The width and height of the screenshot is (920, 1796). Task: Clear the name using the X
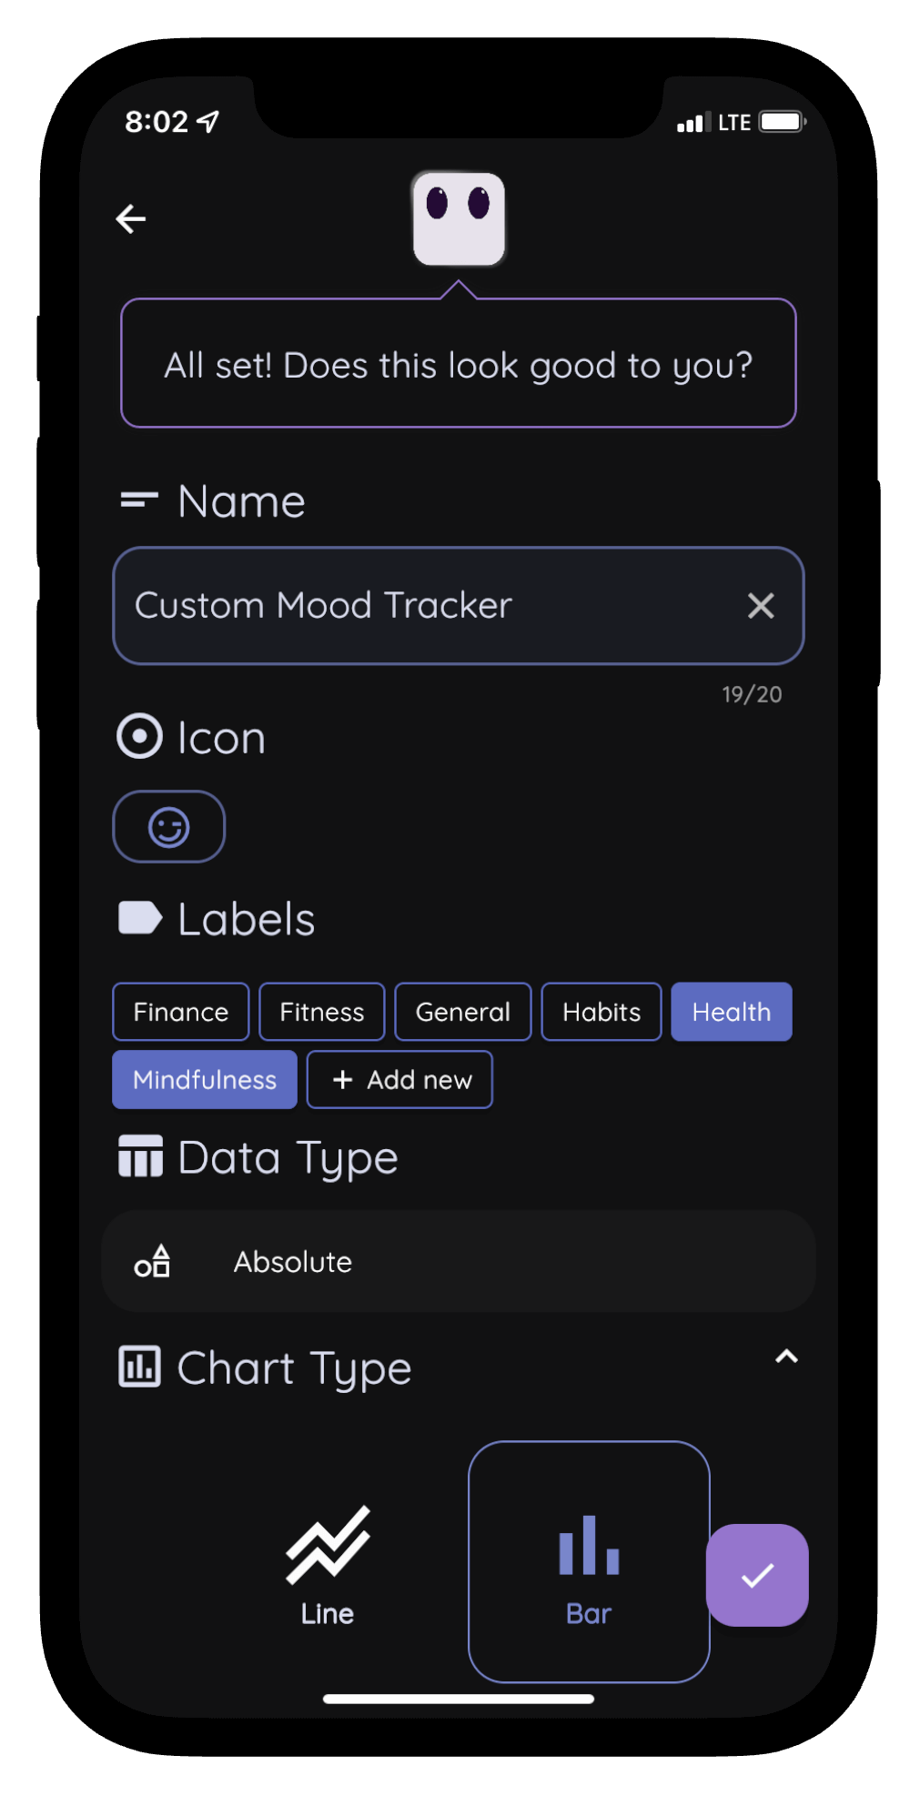[x=761, y=606]
